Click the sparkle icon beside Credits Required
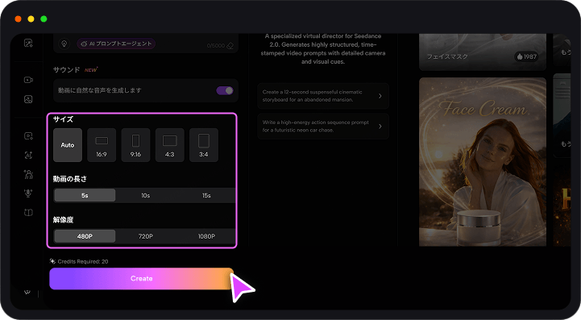Viewport: 581px width, 320px height. coord(52,261)
